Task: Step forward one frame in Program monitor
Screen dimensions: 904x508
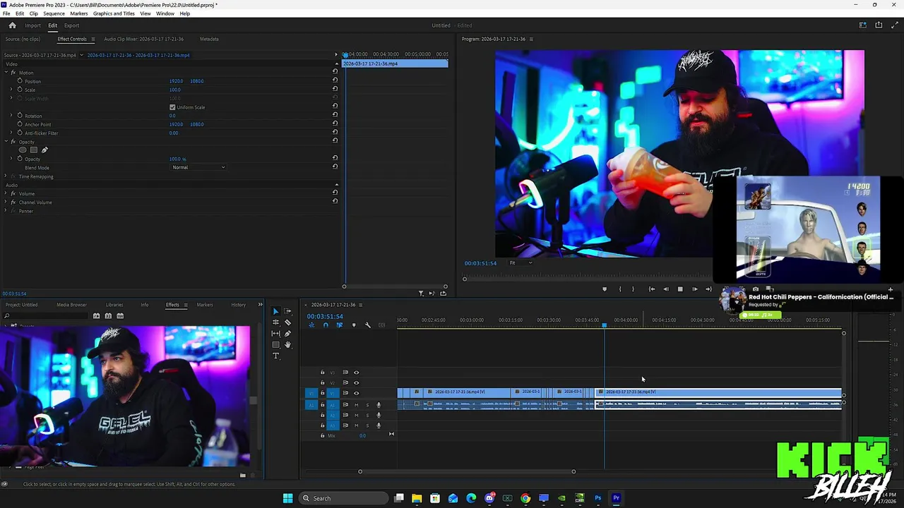Action: tap(694, 289)
